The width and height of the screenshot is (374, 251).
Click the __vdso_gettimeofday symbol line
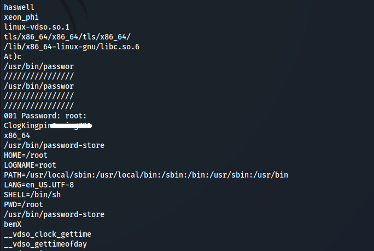pyautogui.click(x=45, y=244)
